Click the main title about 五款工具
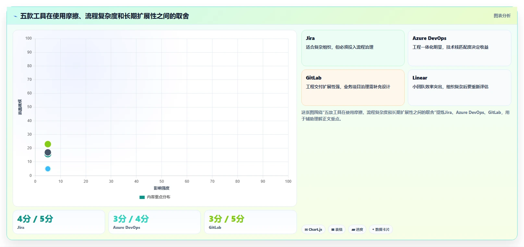The width and height of the screenshot is (524, 247). 104,16
